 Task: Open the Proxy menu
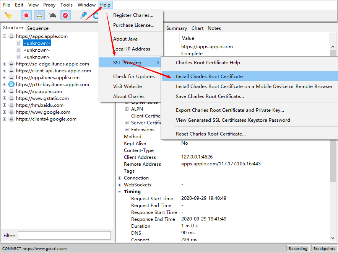pos(49,5)
